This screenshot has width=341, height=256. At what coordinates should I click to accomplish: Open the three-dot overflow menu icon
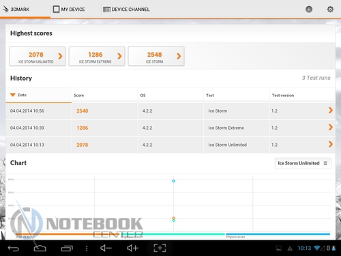point(87,248)
